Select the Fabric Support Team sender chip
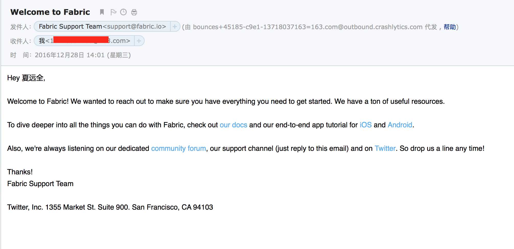This screenshot has width=514, height=249. pos(102,27)
